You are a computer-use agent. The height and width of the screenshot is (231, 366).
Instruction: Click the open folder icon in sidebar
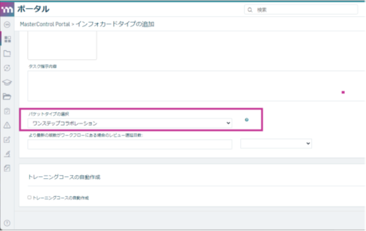pos(7,97)
